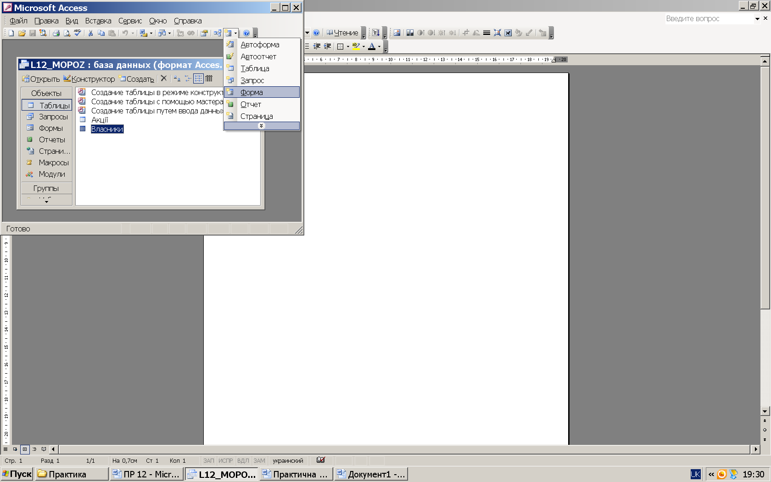Click the Open folder icon in Access toolbar
The height and width of the screenshot is (482, 771).
(22, 33)
